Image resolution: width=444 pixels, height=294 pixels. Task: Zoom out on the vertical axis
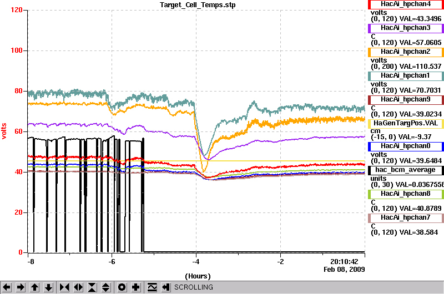point(106,287)
